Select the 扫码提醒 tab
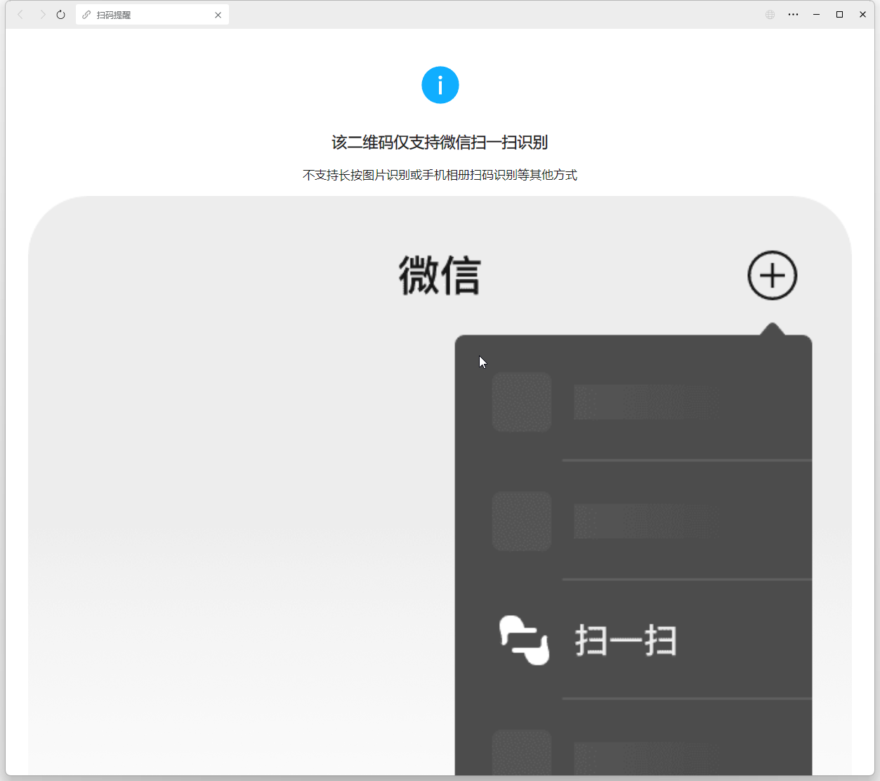 click(152, 15)
